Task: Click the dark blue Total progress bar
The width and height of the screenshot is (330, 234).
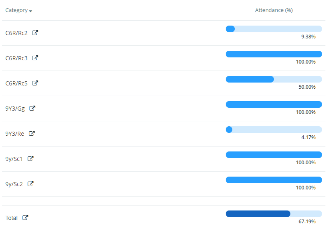Action: click(258, 214)
